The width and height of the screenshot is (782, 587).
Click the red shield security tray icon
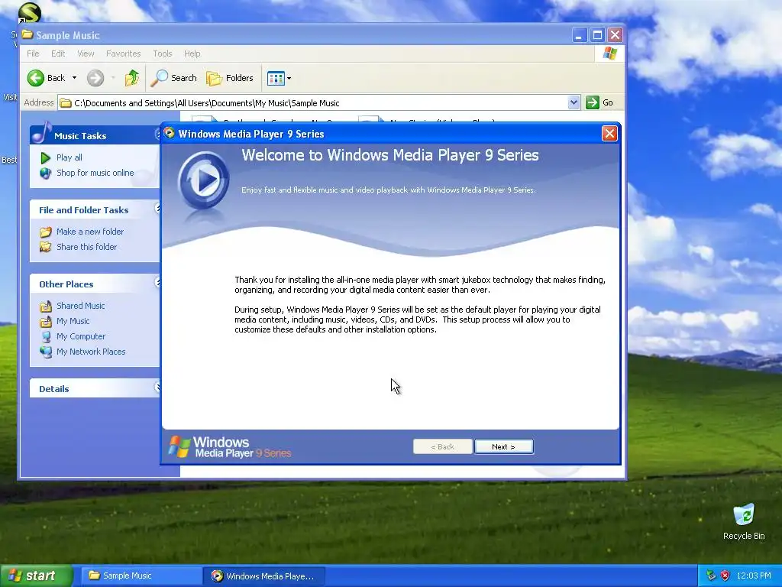point(725,576)
